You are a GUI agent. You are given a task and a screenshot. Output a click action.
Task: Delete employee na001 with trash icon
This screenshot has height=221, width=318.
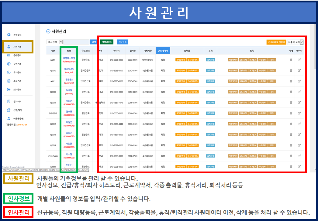click(291, 60)
